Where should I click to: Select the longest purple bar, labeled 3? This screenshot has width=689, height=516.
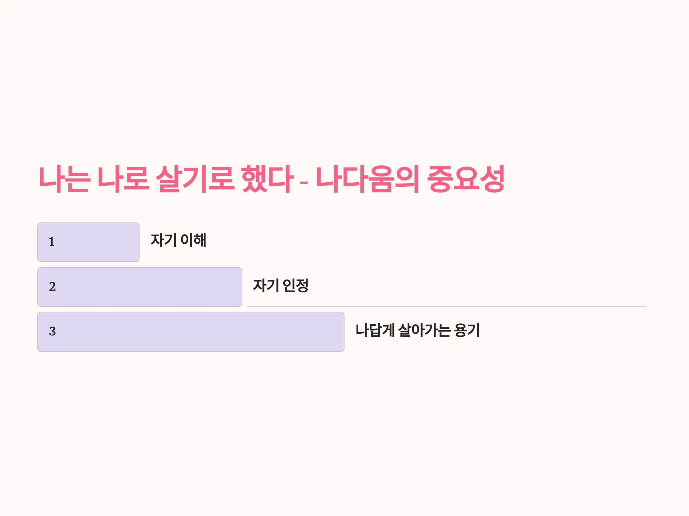coord(191,332)
